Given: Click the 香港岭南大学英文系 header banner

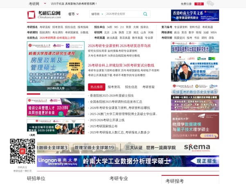Looking at the screenshot, I should point(195,16).
